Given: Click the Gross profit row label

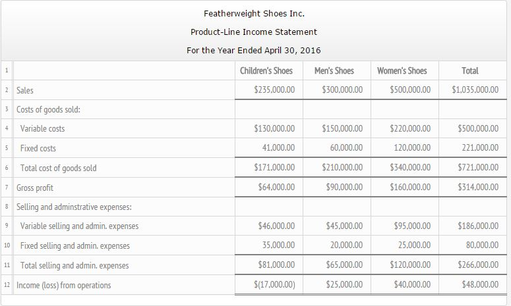Looking at the screenshot, I should pos(34,188).
